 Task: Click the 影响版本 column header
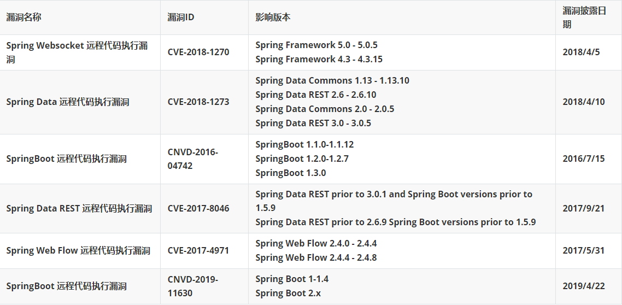pos(273,17)
